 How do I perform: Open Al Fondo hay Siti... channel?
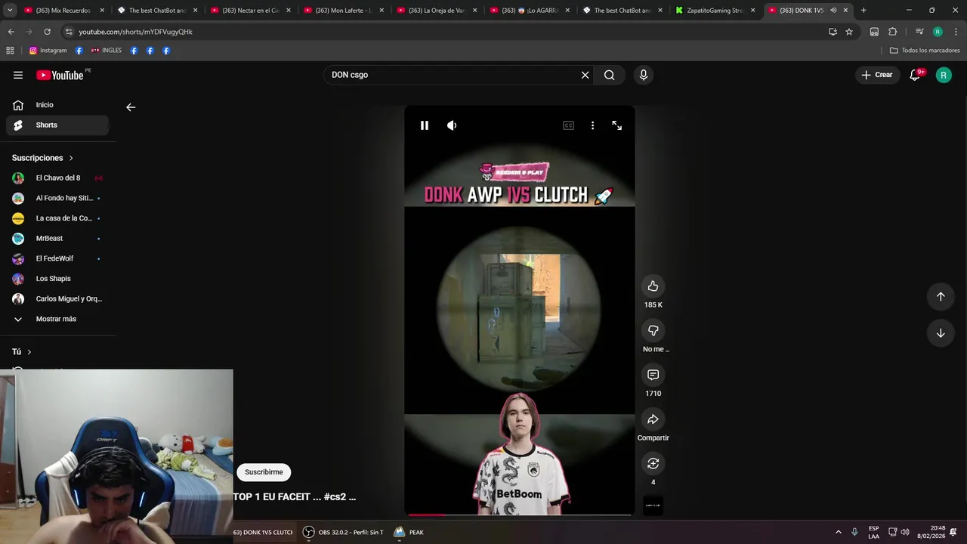(x=57, y=198)
